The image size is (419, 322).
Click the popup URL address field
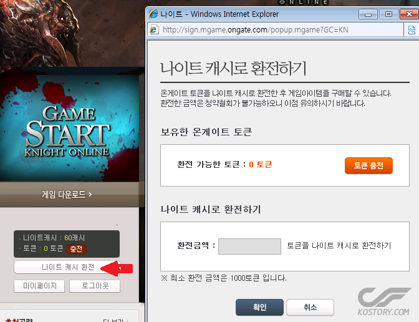tap(276, 30)
